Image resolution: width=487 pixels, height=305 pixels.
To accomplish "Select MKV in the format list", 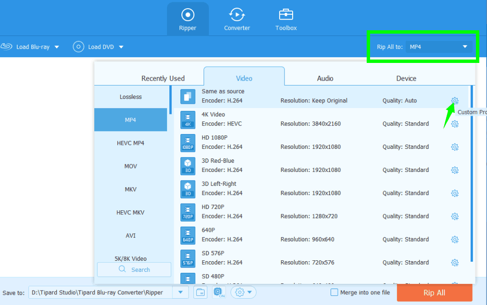I will coord(130,189).
